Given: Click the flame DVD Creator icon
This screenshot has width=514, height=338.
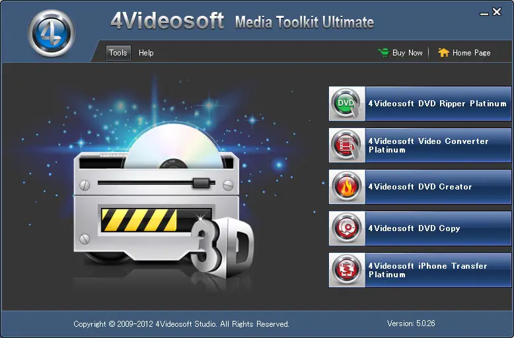Looking at the screenshot, I should click(x=347, y=187).
